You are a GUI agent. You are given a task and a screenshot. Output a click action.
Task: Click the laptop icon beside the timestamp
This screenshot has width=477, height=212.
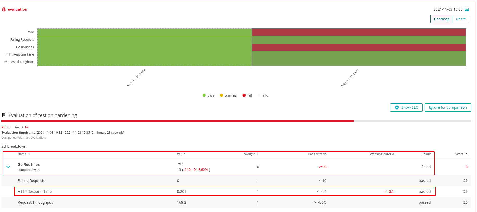coord(467,10)
